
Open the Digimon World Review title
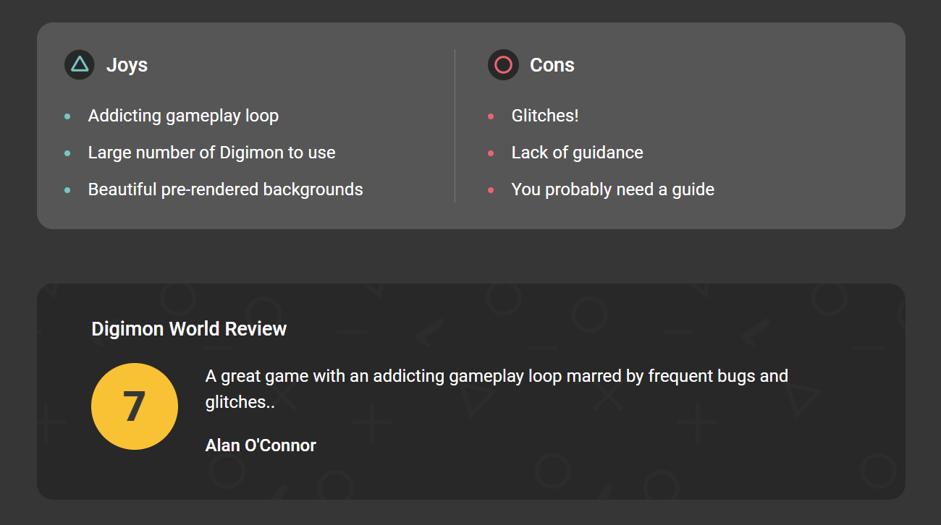point(189,329)
